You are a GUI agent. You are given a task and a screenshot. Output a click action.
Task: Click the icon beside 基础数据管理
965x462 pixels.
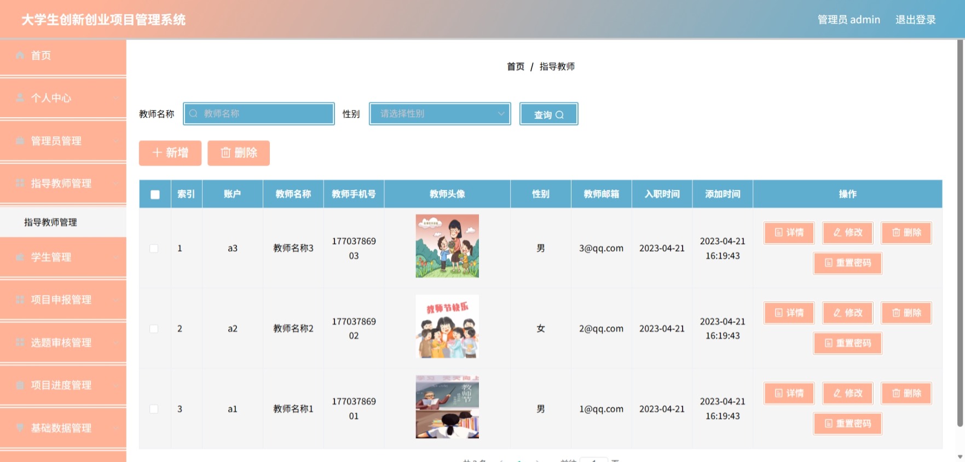[x=20, y=428]
